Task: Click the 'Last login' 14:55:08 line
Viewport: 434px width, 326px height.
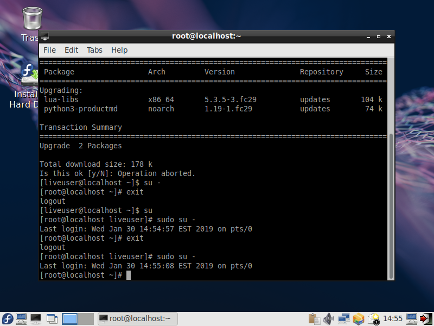Action: pyautogui.click(x=146, y=266)
